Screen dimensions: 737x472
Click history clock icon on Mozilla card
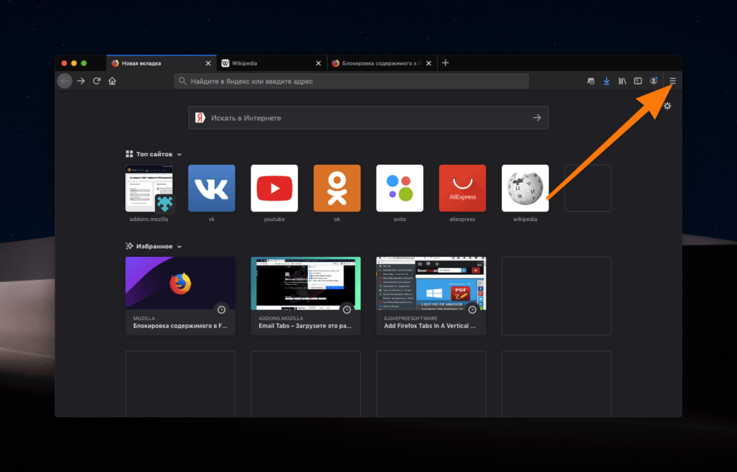(x=222, y=309)
